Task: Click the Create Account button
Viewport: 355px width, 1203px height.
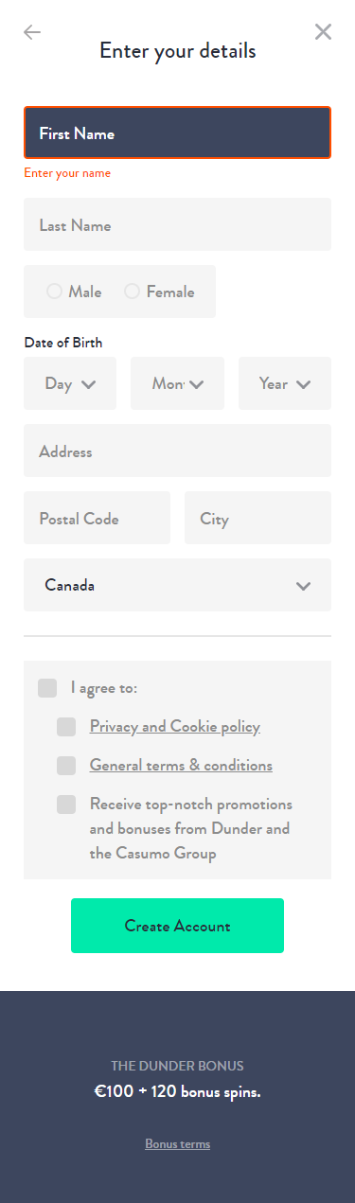Action: coord(177,926)
